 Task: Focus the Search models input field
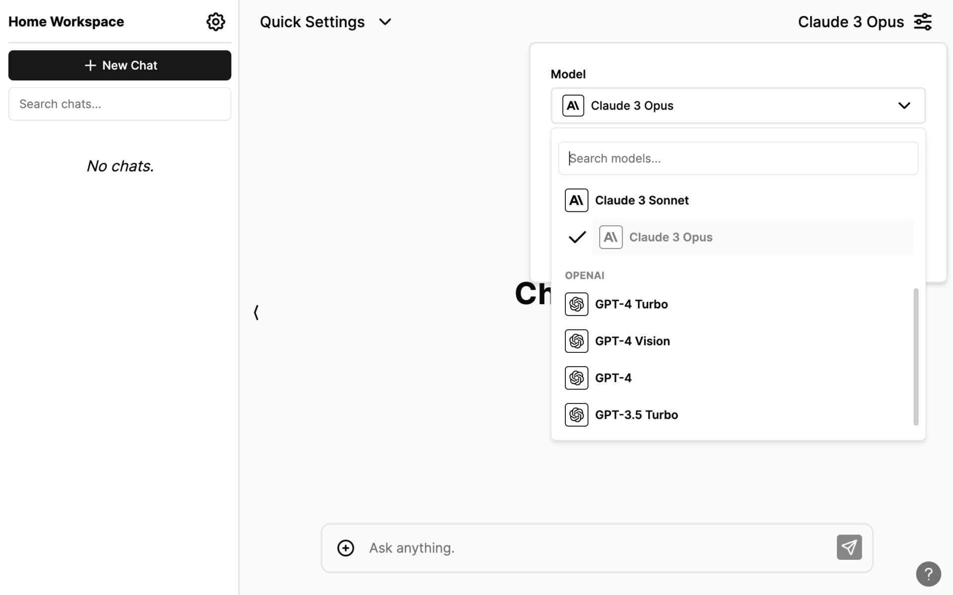click(x=738, y=158)
